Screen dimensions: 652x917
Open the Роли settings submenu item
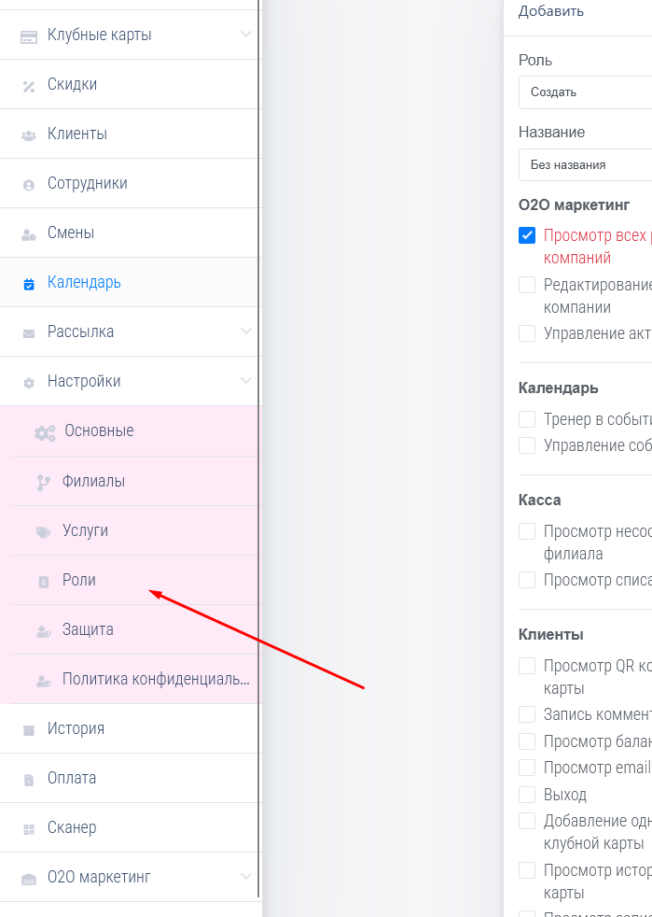(x=79, y=580)
